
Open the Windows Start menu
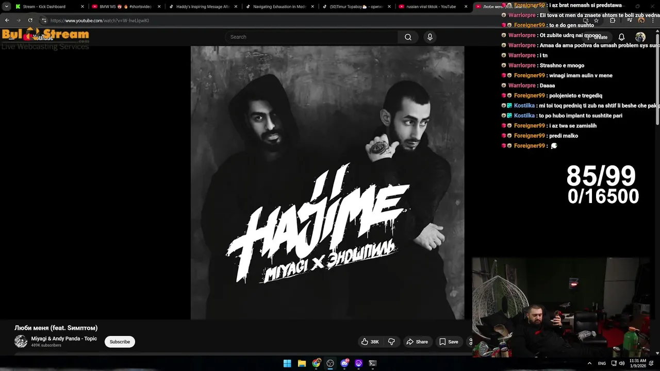click(x=287, y=363)
